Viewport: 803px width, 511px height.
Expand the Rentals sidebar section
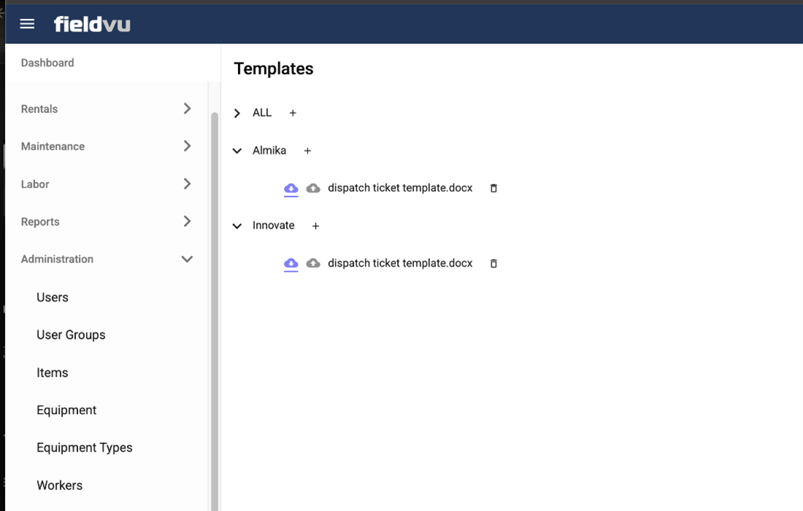point(187,109)
